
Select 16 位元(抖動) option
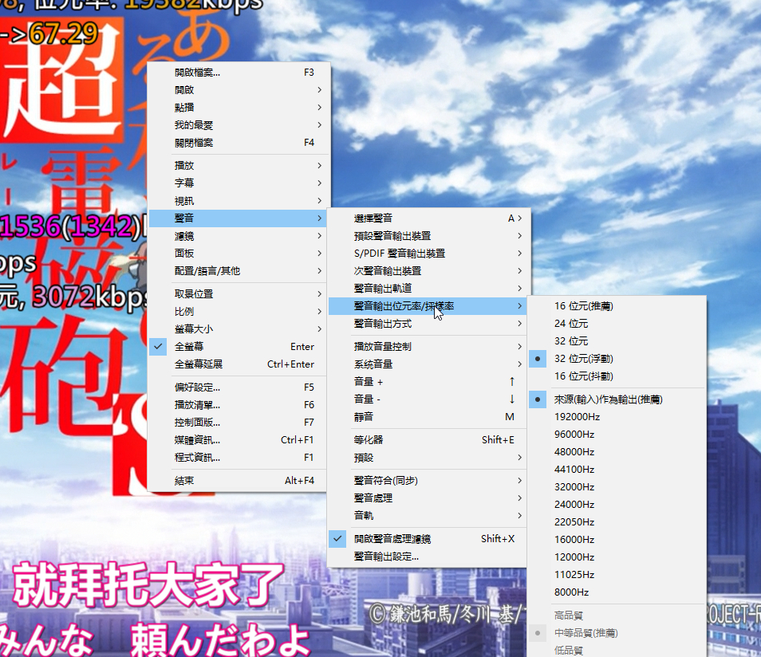[617, 376]
